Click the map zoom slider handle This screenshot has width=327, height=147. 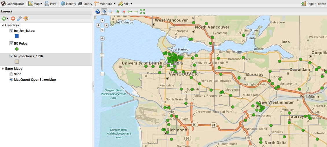pos(102,55)
